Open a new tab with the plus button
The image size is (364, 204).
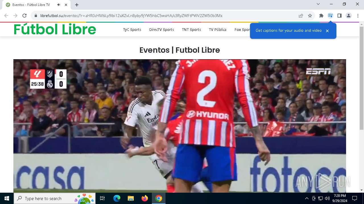77,5
